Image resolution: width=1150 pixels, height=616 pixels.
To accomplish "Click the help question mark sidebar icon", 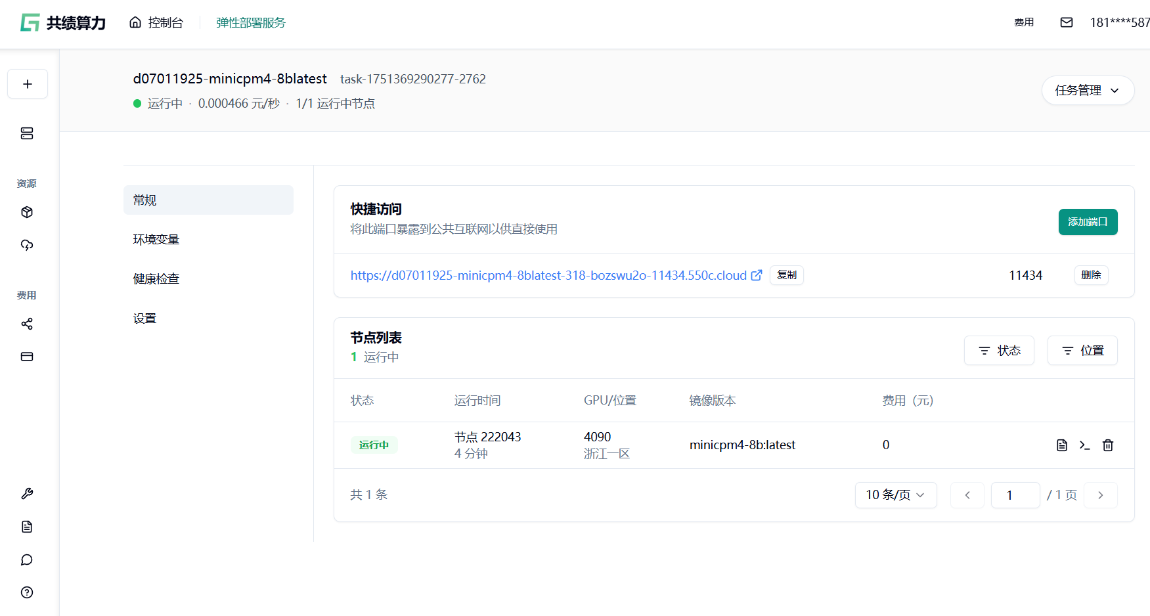I will [x=27, y=592].
